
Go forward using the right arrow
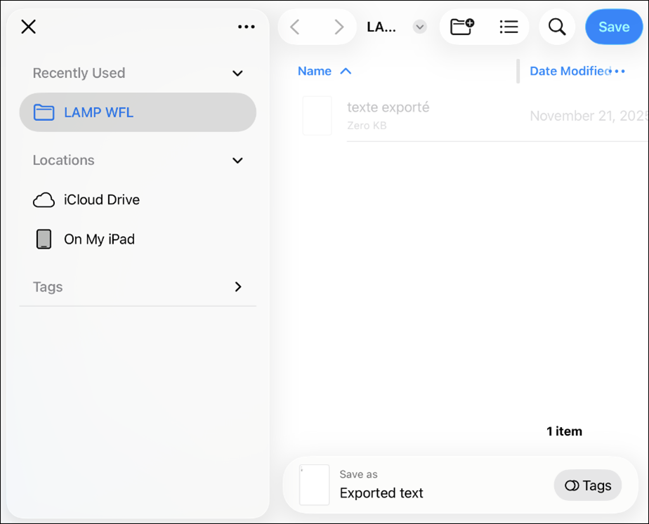coord(339,27)
